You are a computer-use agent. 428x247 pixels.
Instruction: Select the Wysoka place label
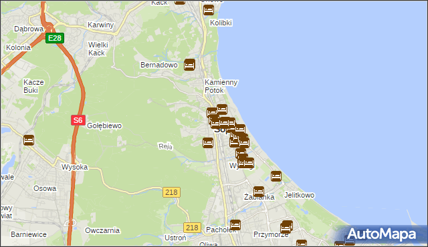tap(74, 167)
